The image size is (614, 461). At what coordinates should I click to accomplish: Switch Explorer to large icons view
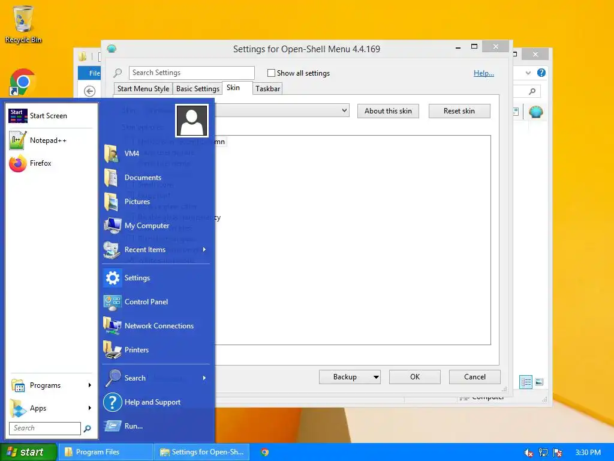pyautogui.click(x=539, y=382)
